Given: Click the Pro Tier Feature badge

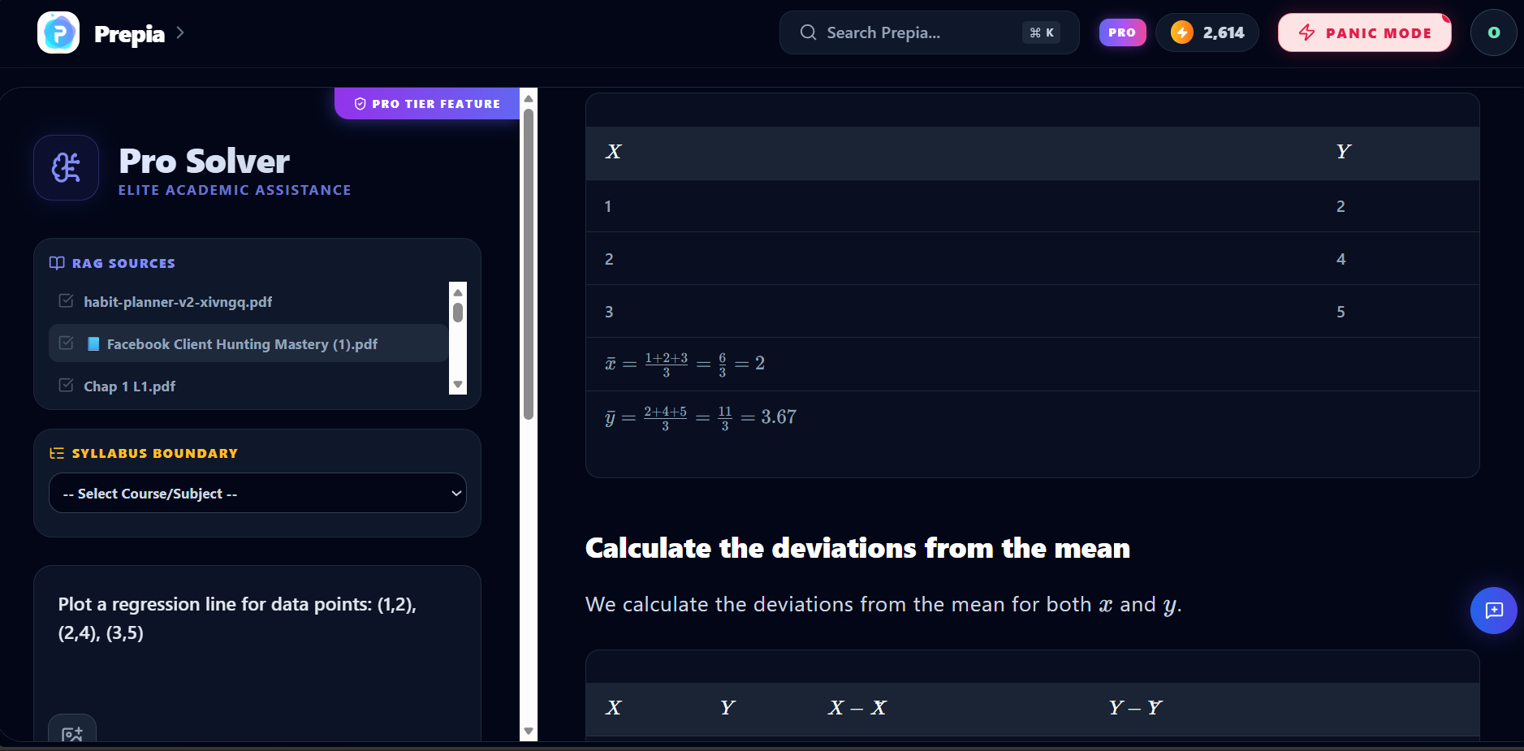Looking at the screenshot, I should (427, 104).
